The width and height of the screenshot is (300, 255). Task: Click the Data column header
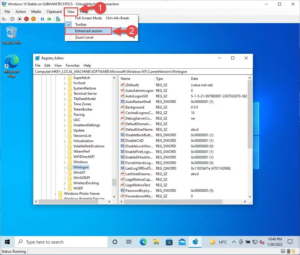point(194,79)
